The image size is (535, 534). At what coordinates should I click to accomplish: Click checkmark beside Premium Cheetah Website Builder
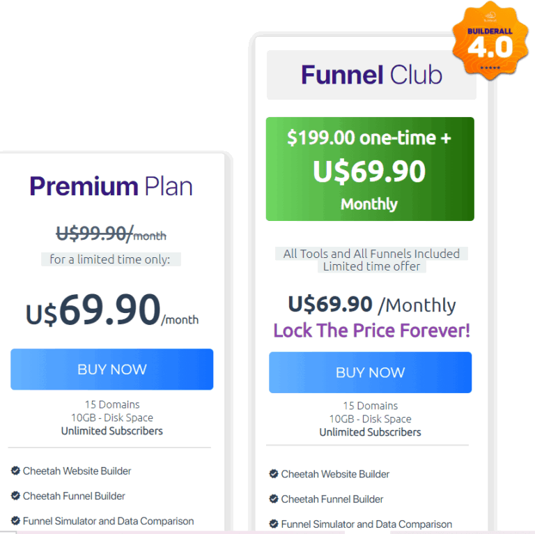[15, 471]
